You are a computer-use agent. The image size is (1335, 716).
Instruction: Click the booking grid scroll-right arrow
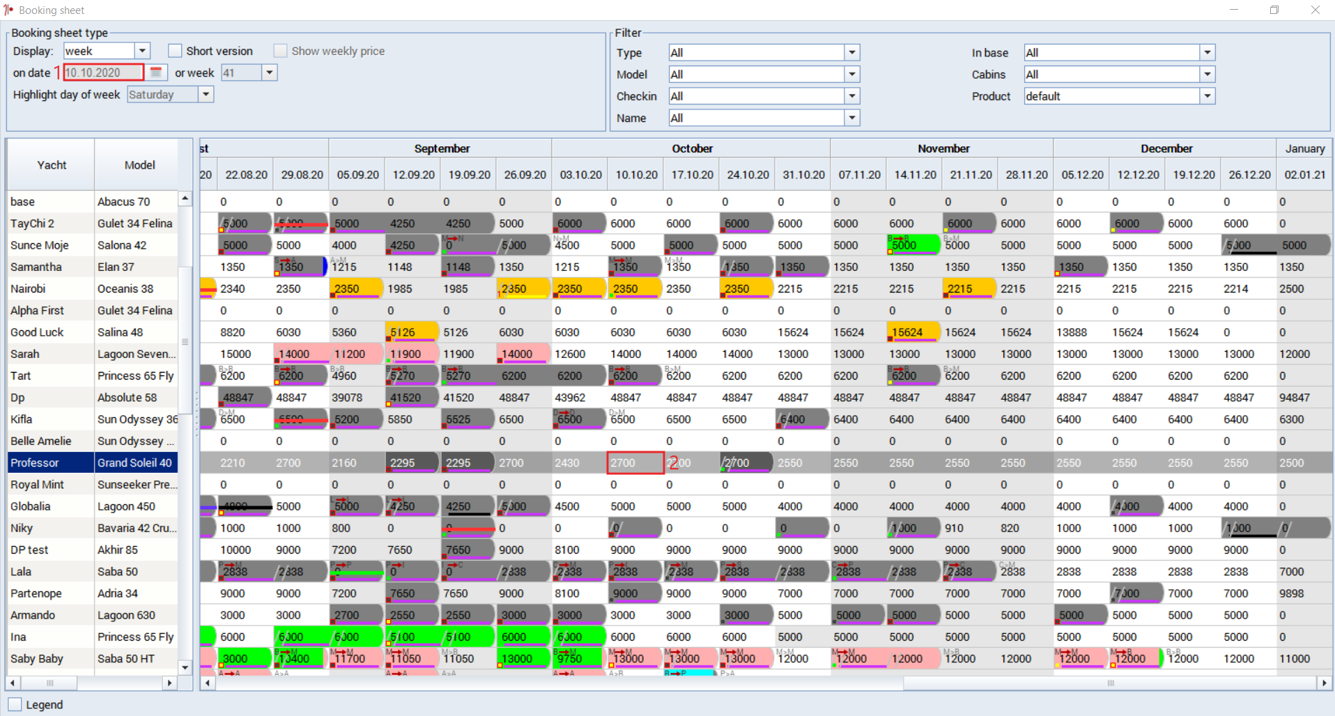coord(1324,683)
